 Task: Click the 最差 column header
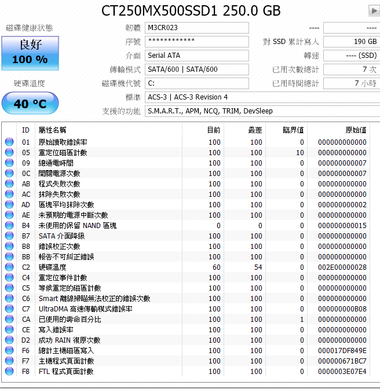coord(244,130)
